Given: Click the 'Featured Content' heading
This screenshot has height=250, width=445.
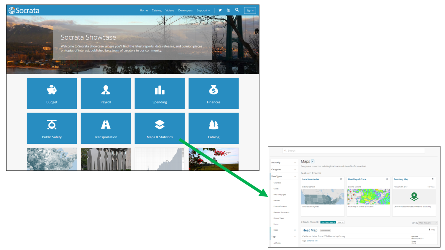Looking at the screenshot, I should pos(311,173).
